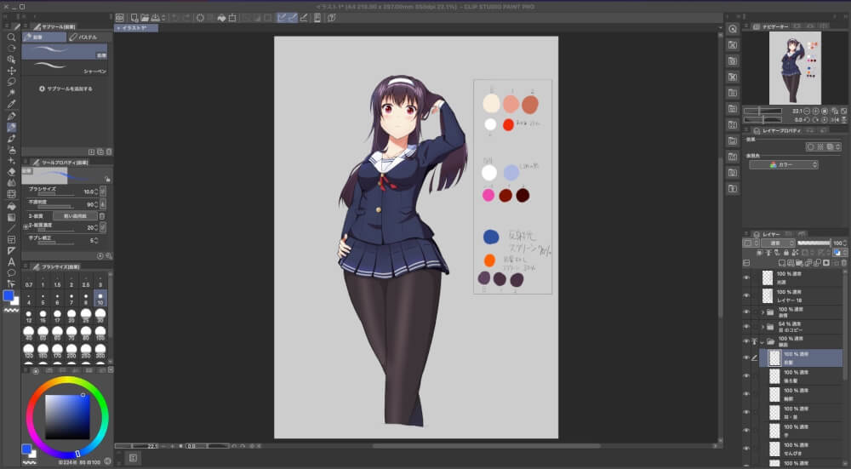Open the 表現色 カラー dropdown

click(x=784, y=165)
